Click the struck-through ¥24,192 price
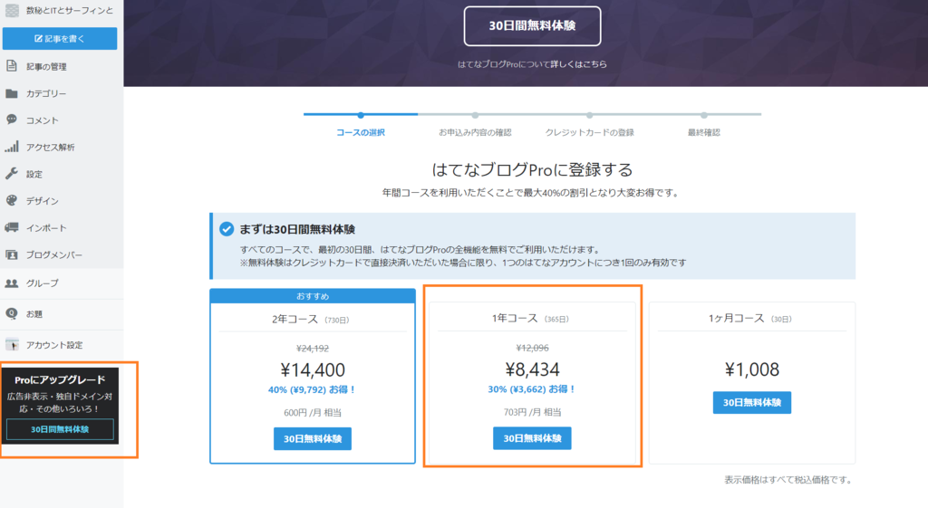The width and height of the screenshot is (928, 508). tap(313, 349)
